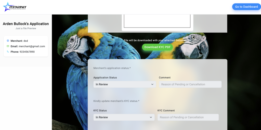Click the merchant email address text

(x=32, y=46)
